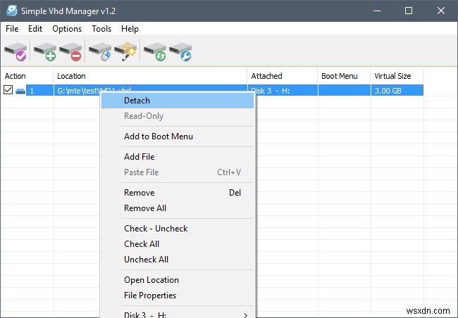This screenshot has height=318, width=458.
Task: Maximize the Simple Vhd Manager window
Action: click(409, 11)
